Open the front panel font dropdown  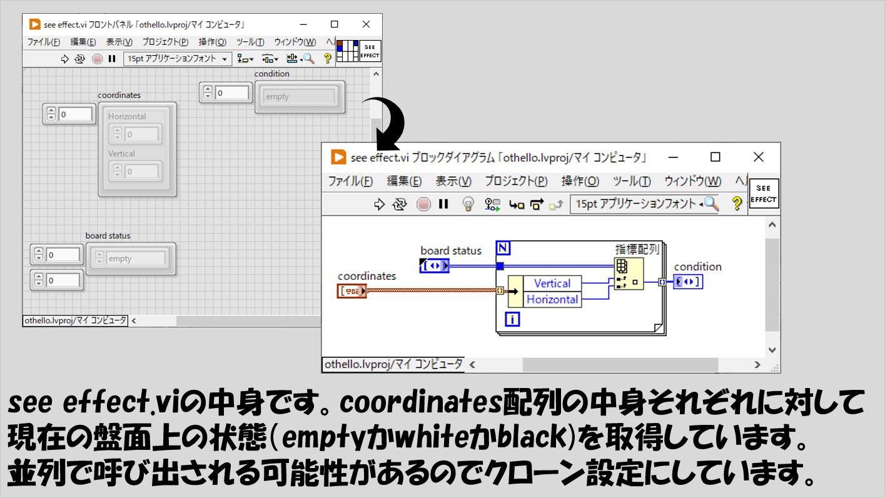pos(178,59)
